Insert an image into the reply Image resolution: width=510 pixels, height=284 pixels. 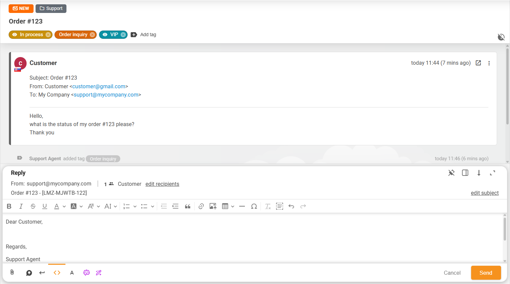[x=213, y=206]
